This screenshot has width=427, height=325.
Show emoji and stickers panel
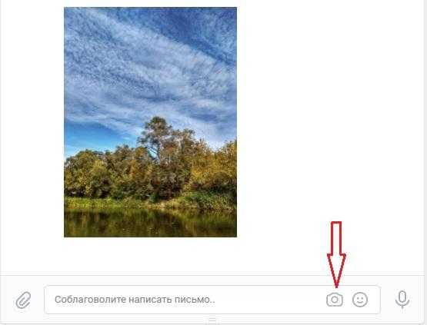360,300
